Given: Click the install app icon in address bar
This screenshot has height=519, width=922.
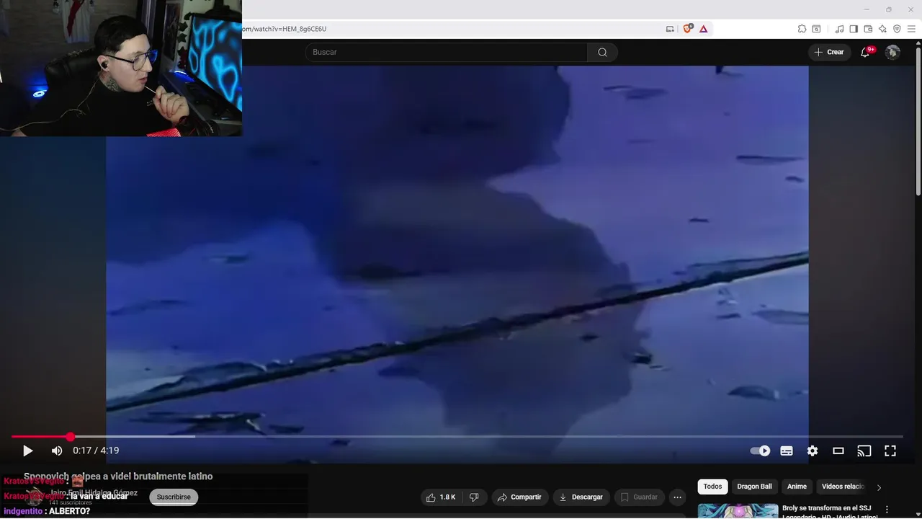Looking at the screenshot, I should coord(670,29).
